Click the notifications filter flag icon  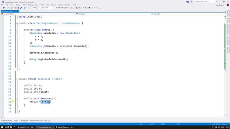pyautogui.click(x=187, y=1)
